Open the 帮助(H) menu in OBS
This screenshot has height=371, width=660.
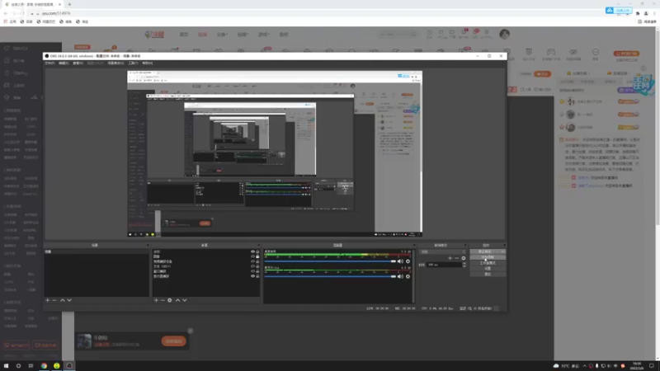[148, 63]
